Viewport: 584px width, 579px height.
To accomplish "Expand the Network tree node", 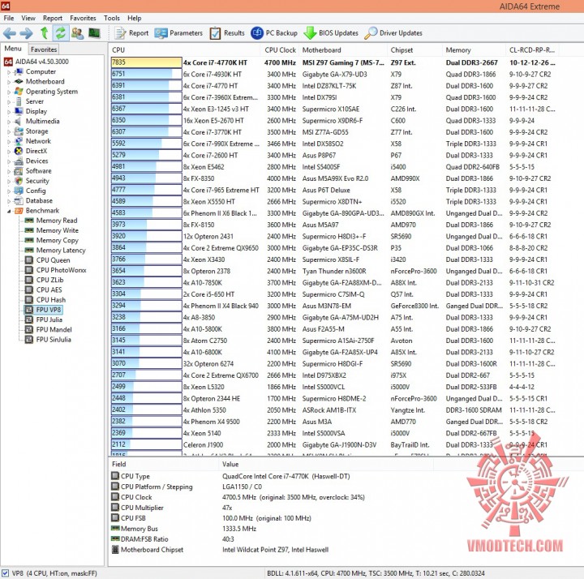I will coord(9,141).
